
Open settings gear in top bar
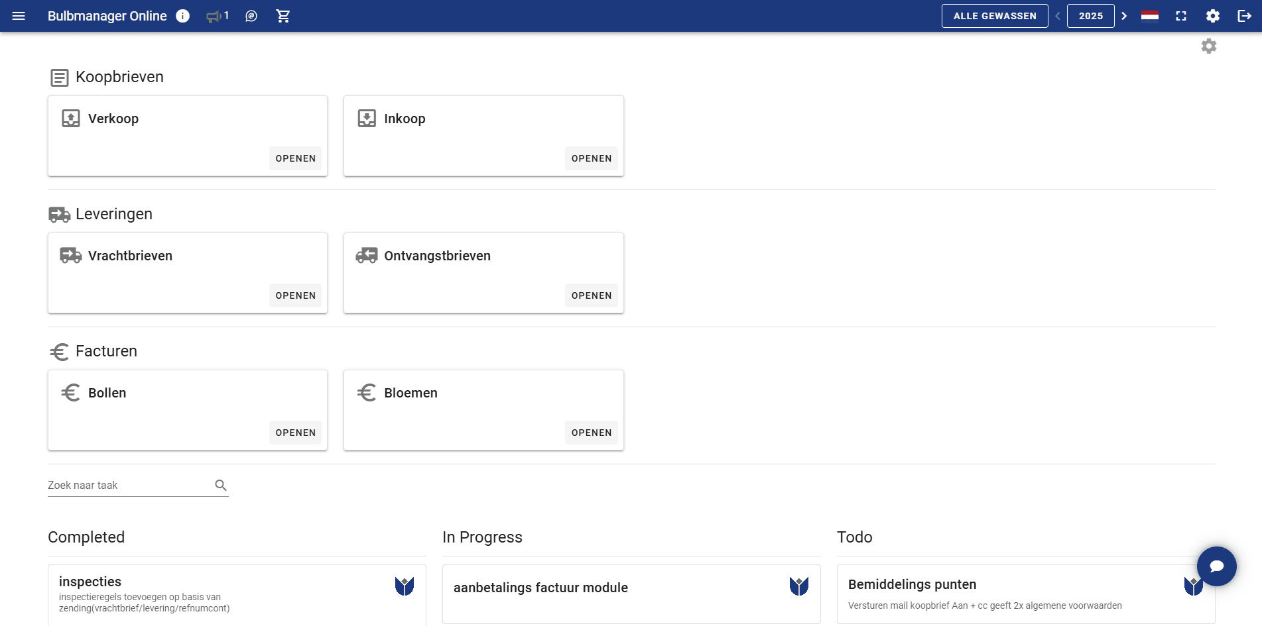(1213, 16)
